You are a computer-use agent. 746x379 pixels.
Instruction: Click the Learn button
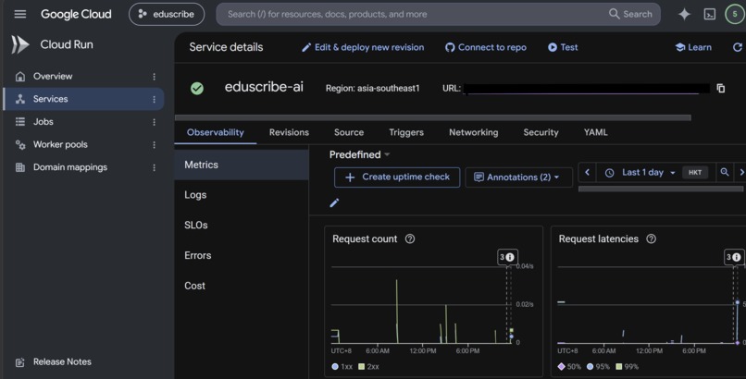[x=693, y=47]
